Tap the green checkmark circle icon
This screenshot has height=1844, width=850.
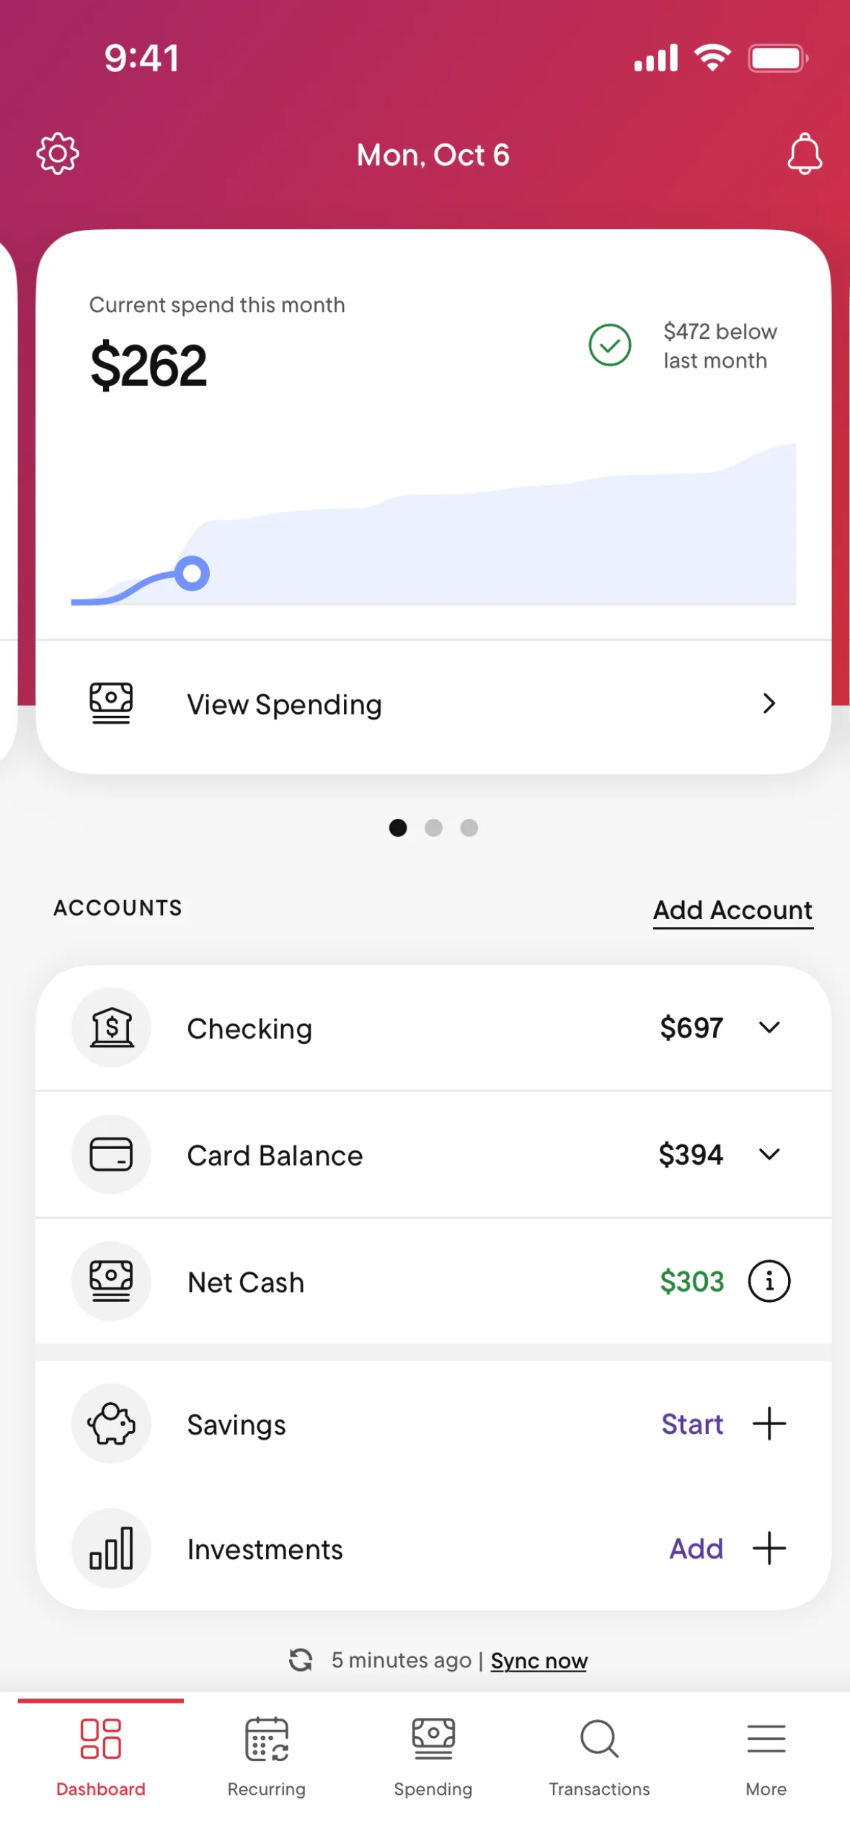coord(610,345)
